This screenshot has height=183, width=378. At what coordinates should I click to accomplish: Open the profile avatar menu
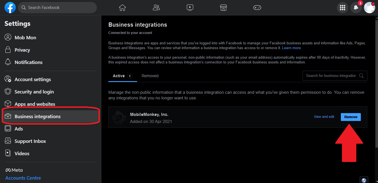[370, 8]
